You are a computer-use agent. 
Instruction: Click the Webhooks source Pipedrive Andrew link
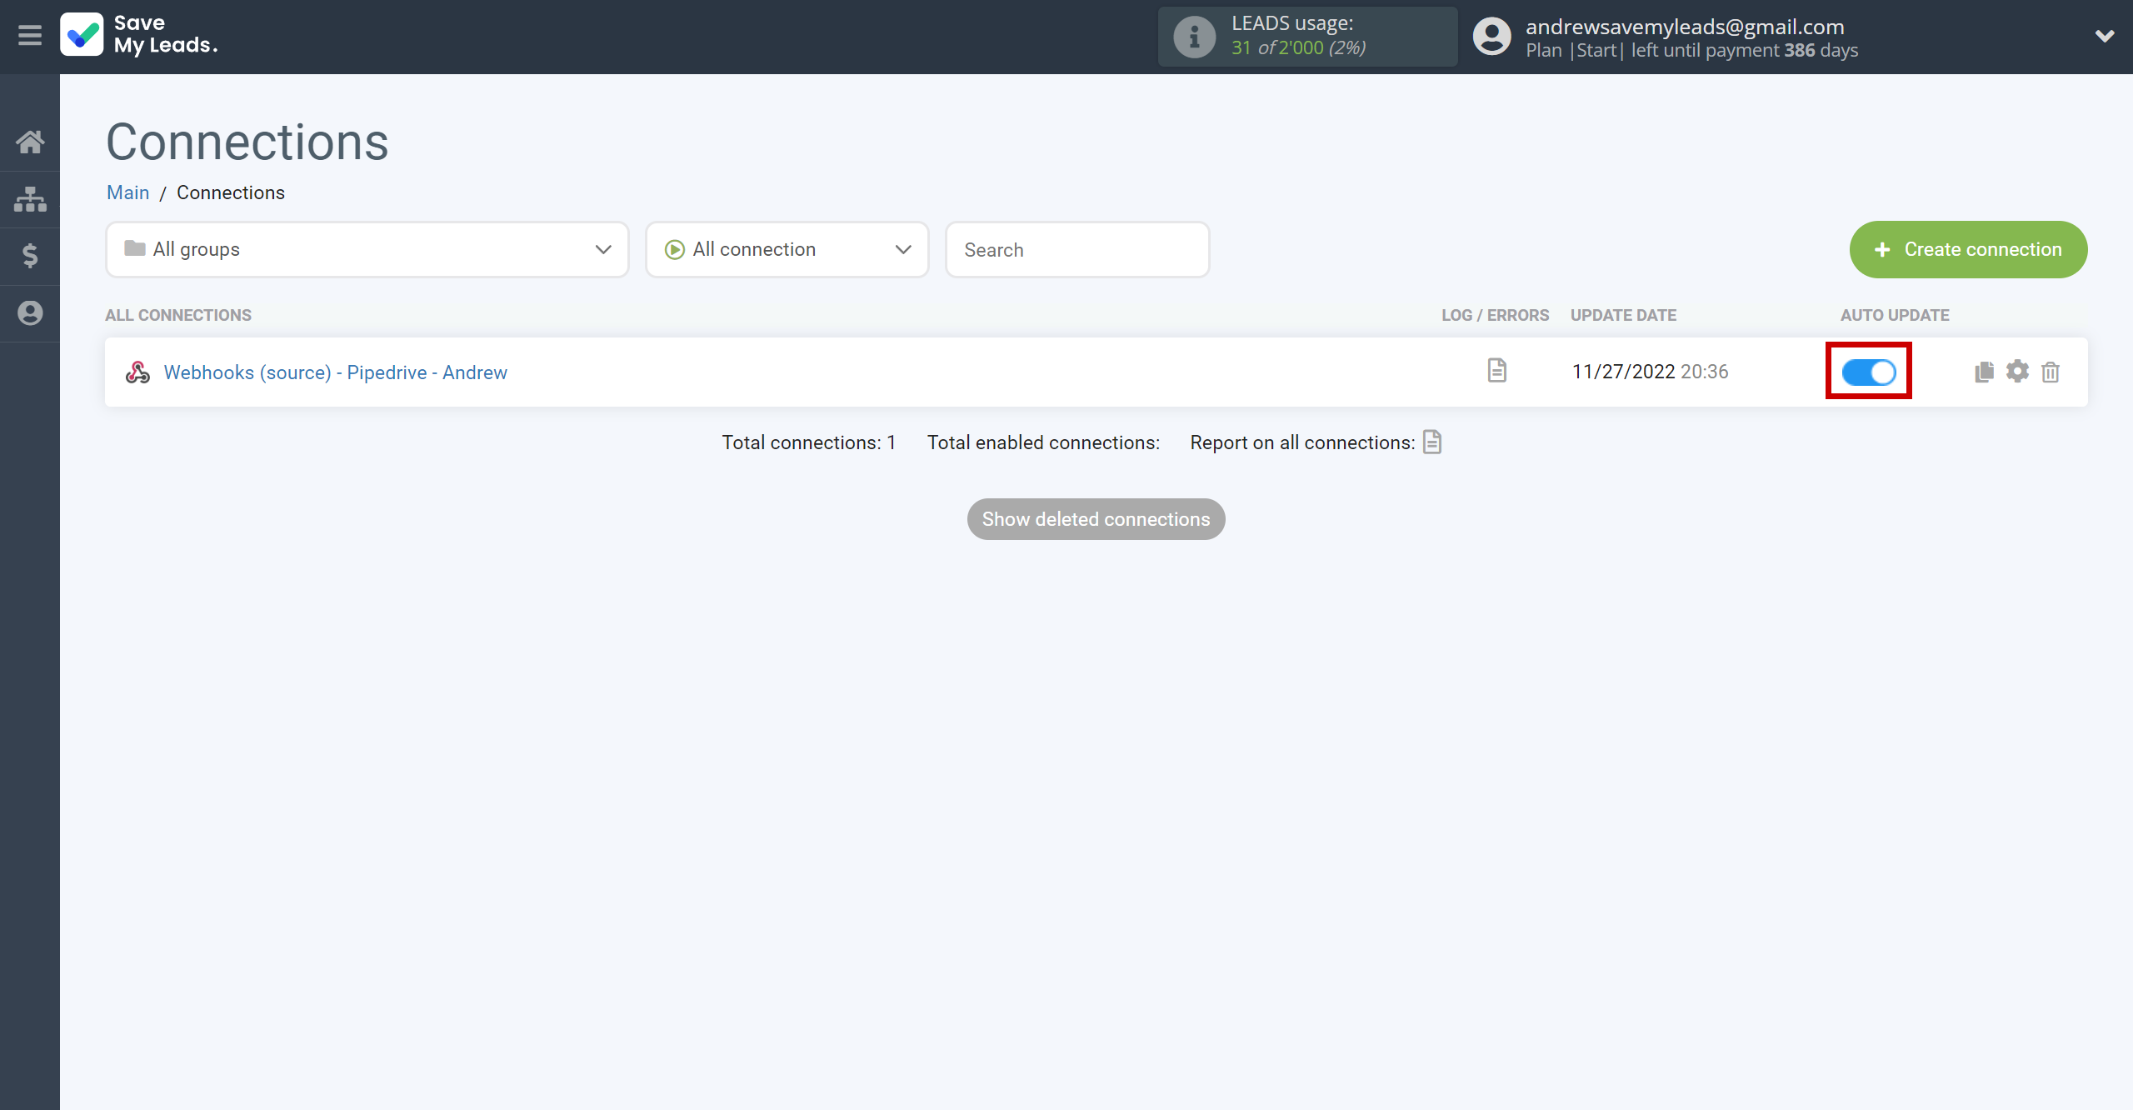[x=336, y=371]
